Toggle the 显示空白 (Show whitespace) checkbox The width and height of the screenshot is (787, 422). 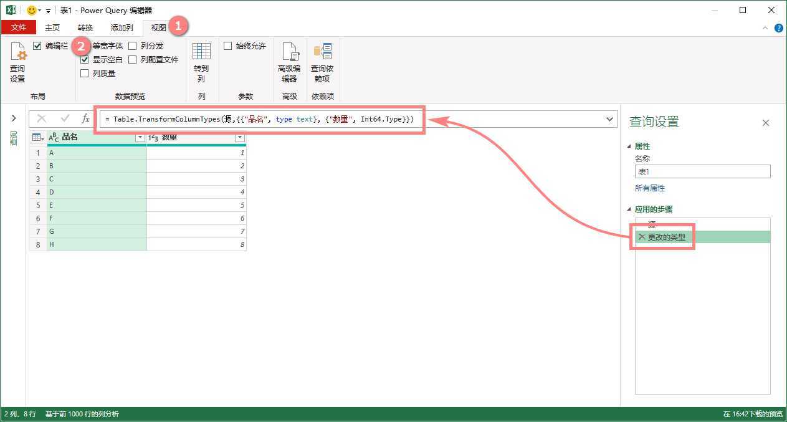point(85,60)
